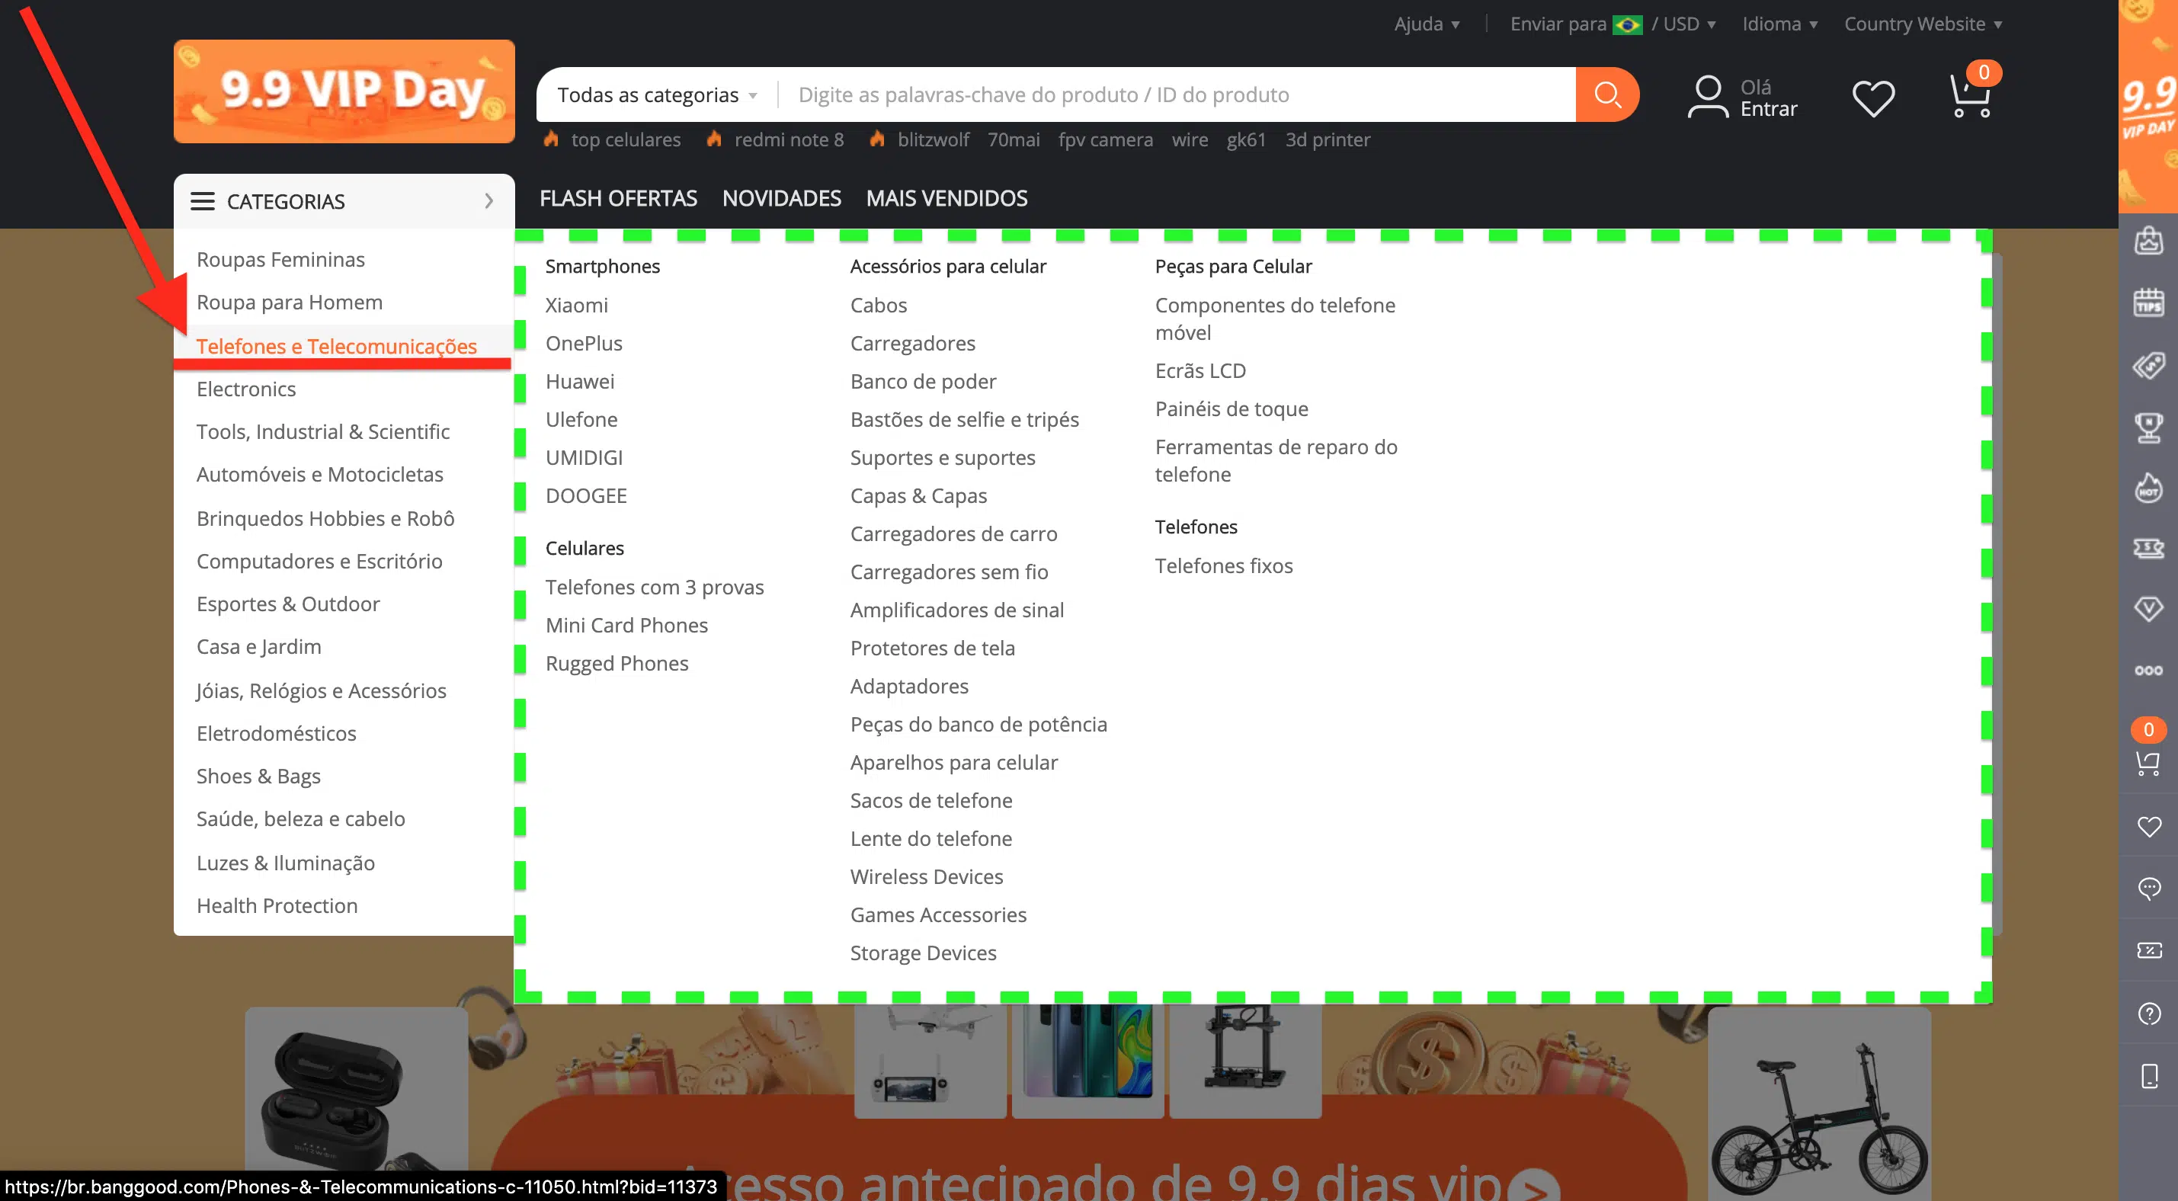Open the sidebar tips calendar icon
This screenshot has height=1201, width=2178.
(2148, 302)
